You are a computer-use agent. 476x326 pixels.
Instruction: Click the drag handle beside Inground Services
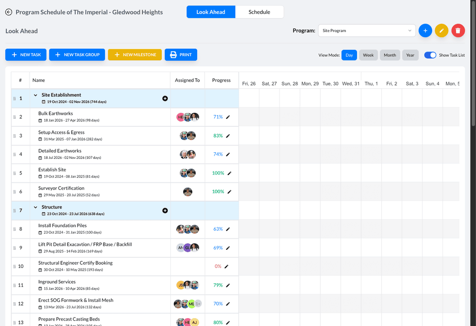[14, 285]
